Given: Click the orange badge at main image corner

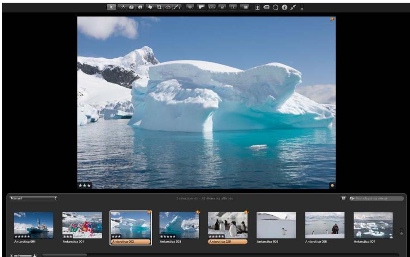Looking at the screenshot, I should point(332,185).
